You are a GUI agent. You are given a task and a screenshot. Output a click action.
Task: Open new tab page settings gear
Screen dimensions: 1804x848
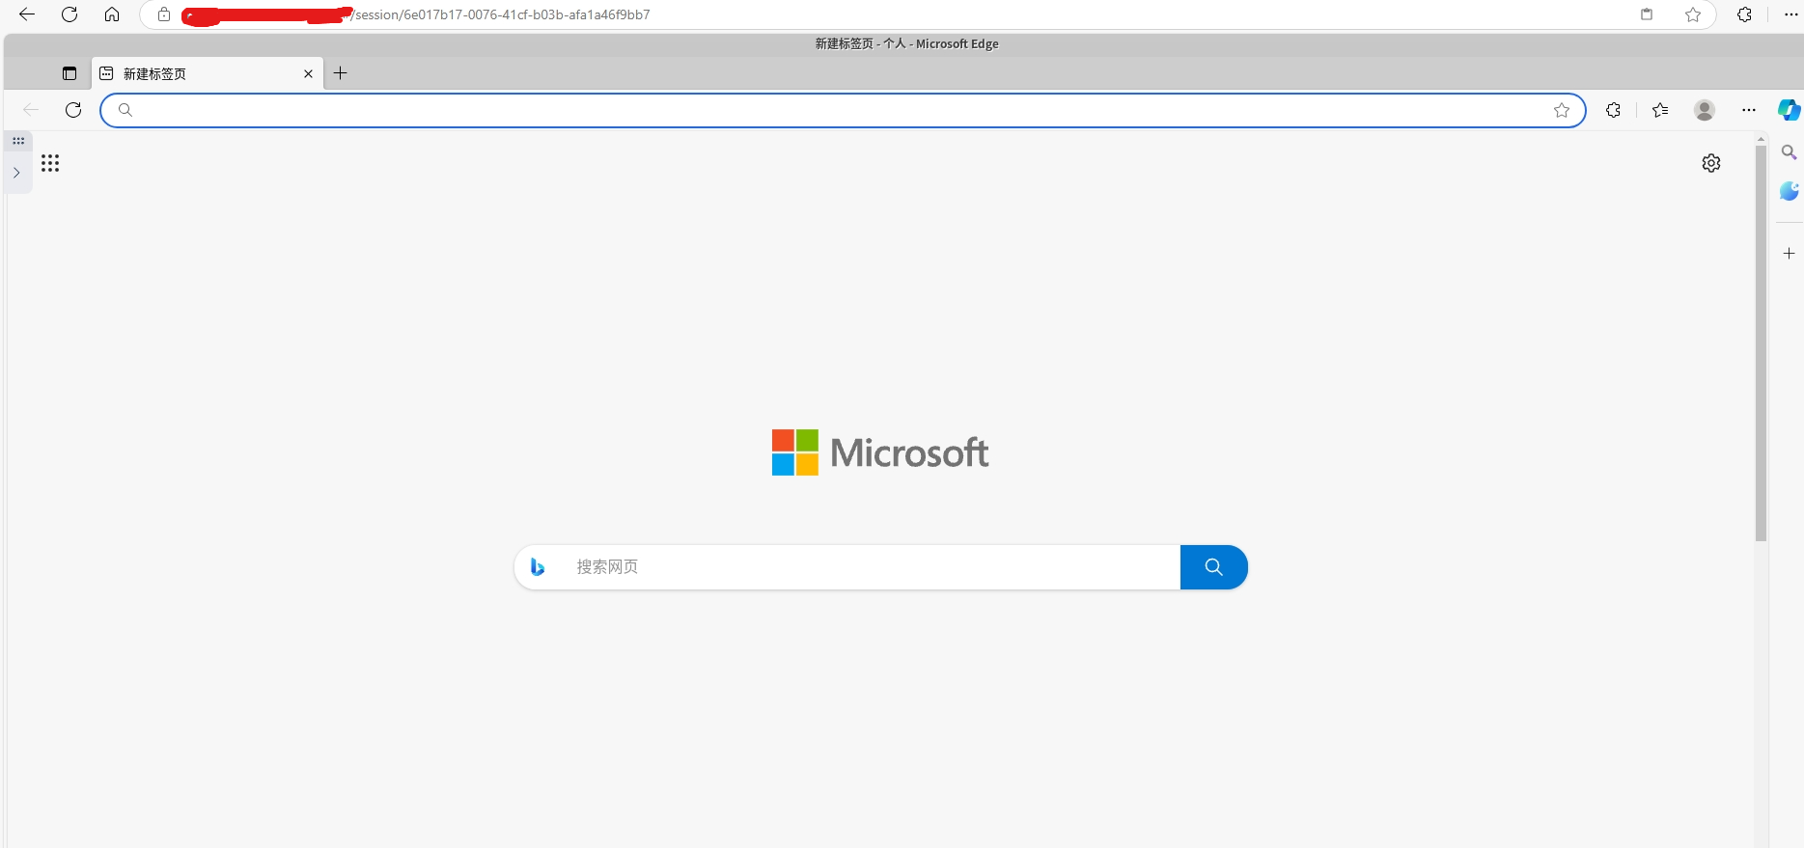point(1711,163)
